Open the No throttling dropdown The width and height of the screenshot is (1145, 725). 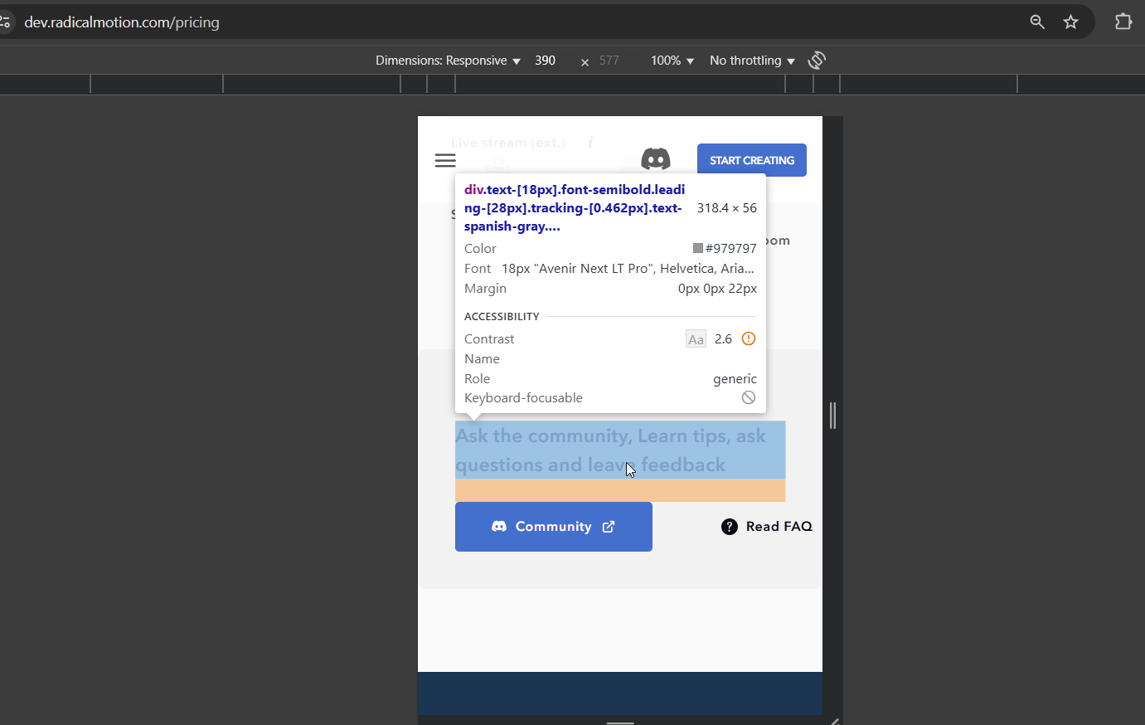752,61
